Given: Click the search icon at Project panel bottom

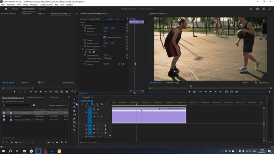Looking at the screenshot, I should click(53, 142).
